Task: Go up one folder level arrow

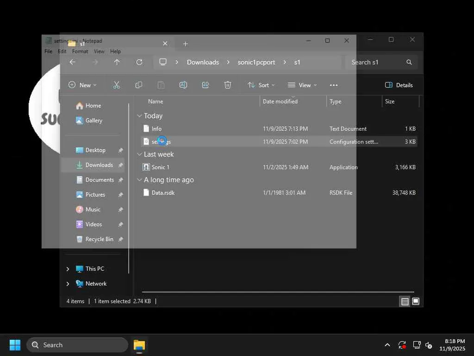Action: 117,62
